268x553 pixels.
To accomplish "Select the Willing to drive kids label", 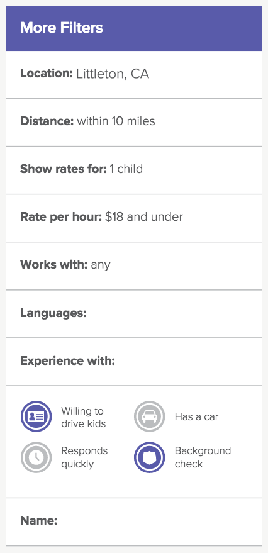I will click(83, 417).
